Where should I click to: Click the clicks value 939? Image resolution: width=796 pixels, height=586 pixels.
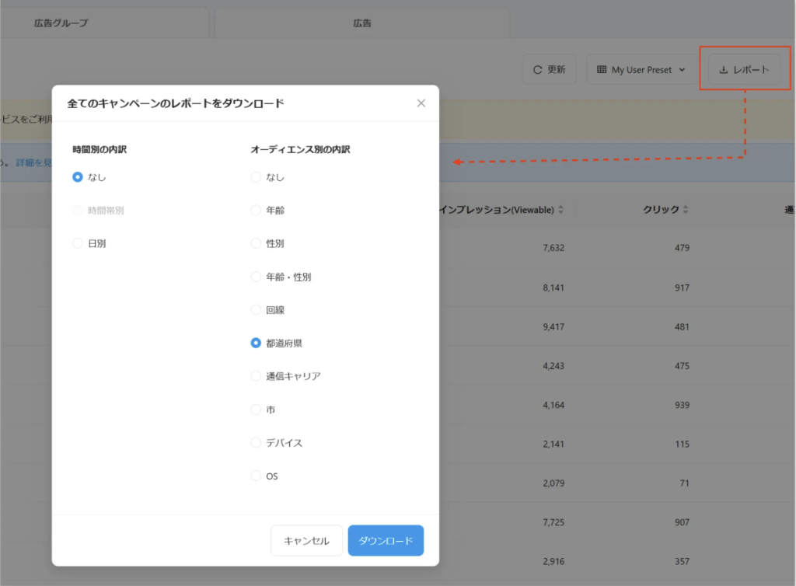point(683,406)
